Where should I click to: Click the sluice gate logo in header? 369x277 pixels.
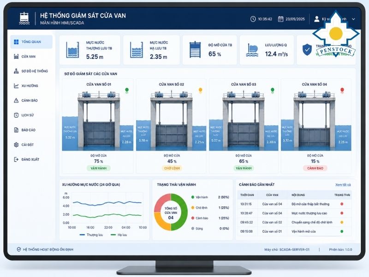(24, 18)
